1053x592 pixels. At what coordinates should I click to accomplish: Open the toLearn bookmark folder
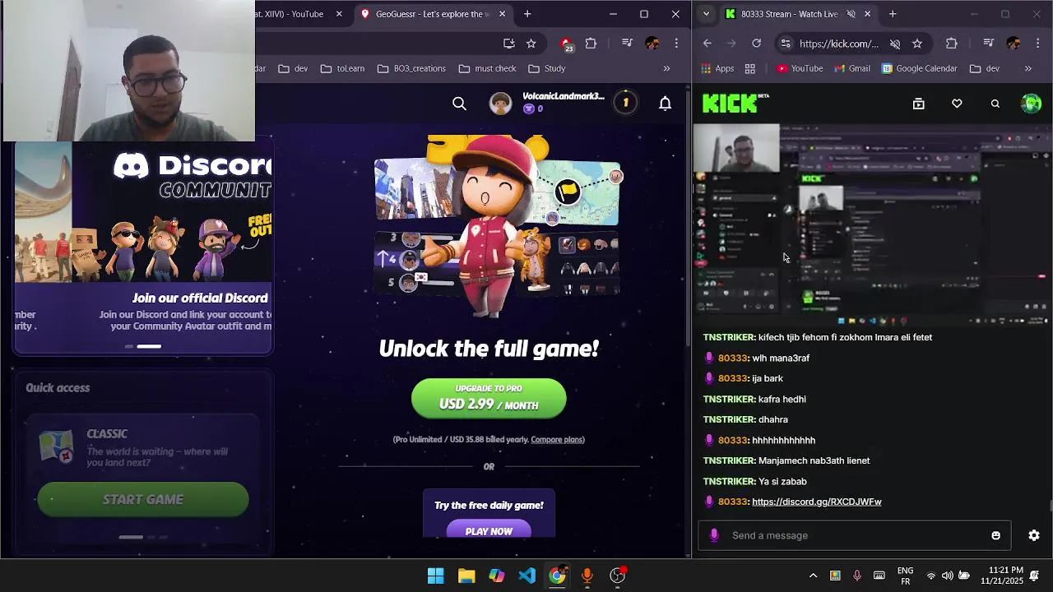click(342, 68)
